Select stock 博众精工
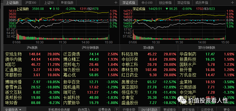Image resolution: width=236 pixels, height=111 pixels. (72, 60)
